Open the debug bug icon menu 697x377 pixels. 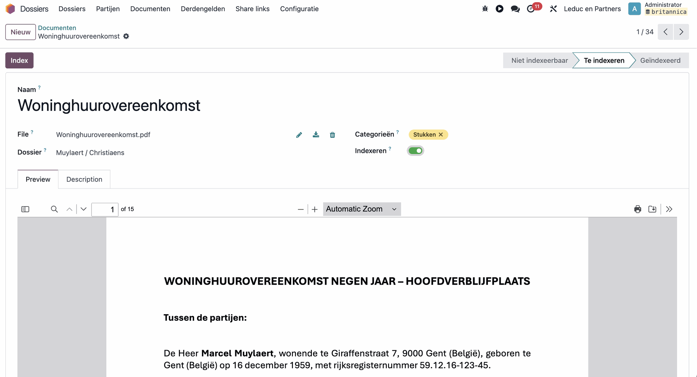485,9
